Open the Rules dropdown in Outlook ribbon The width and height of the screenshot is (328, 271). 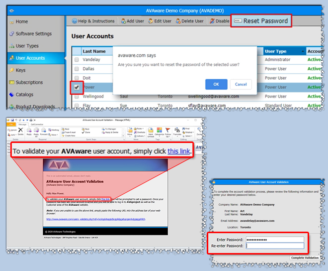coord(139,129)
